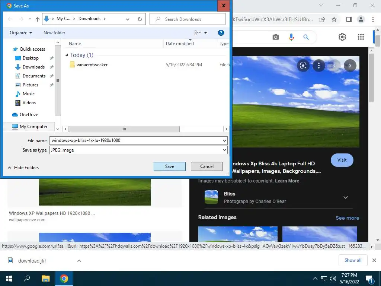Open Chrome's three-dot menu
The width and height of the screenshot is (381, 286).
click(x=373, y=19)
